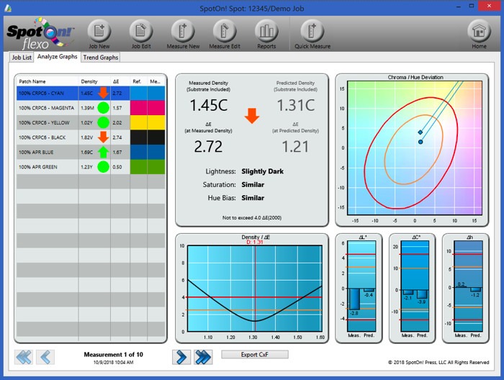The width and height of the screenshot is (504, 380).
Task: Click the Black reference color swatch
Action: (138, 137)
